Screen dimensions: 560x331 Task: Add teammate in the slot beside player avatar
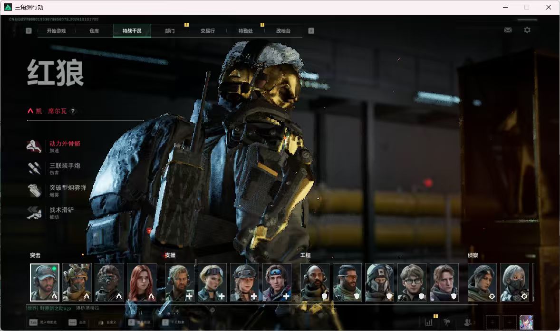510,322
